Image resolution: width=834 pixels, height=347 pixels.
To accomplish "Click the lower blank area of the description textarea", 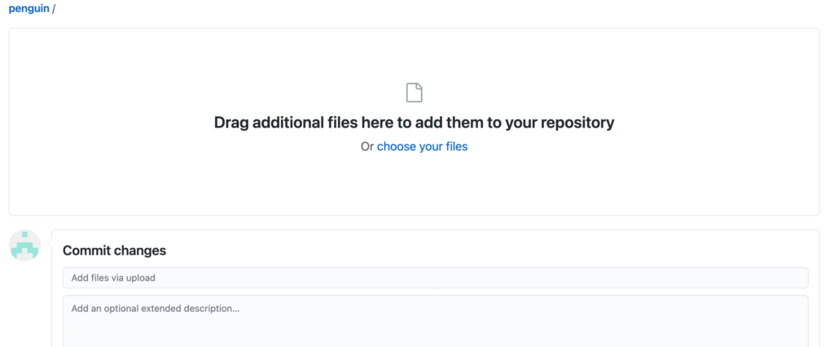I will coord(435,334).
